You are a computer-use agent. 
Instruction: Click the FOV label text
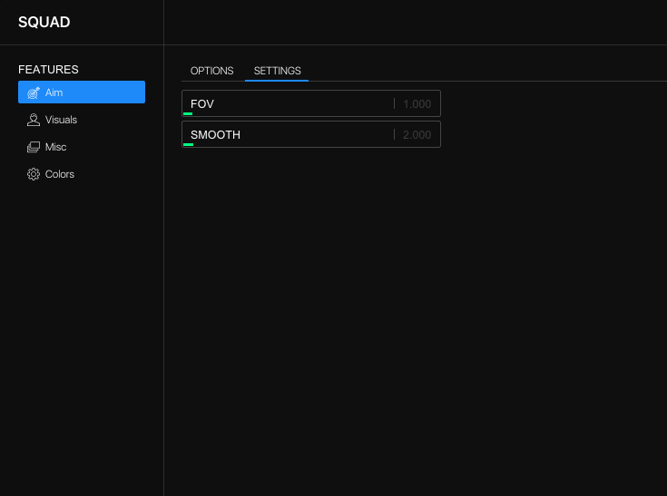[202, 104]
